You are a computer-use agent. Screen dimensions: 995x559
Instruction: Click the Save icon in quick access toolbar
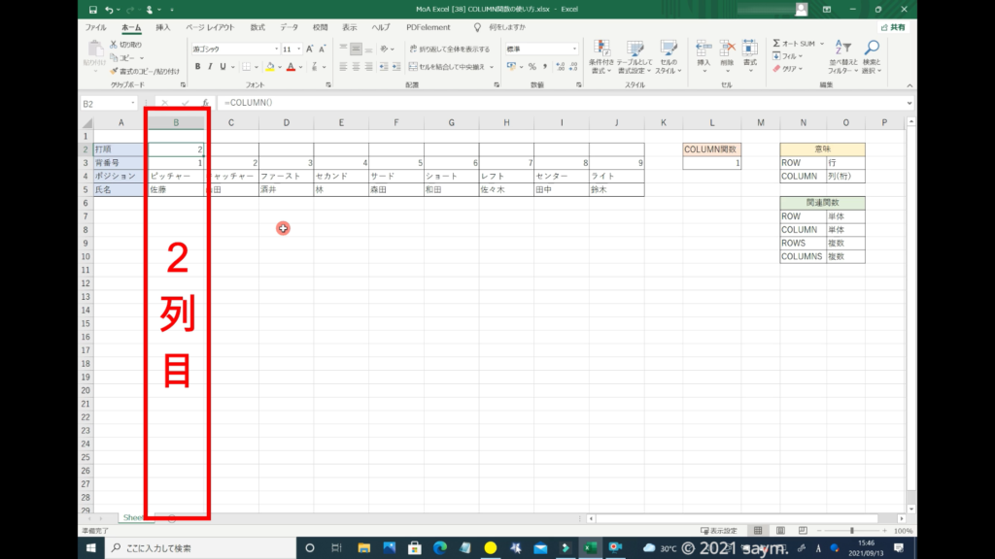(x=90, y=10)
